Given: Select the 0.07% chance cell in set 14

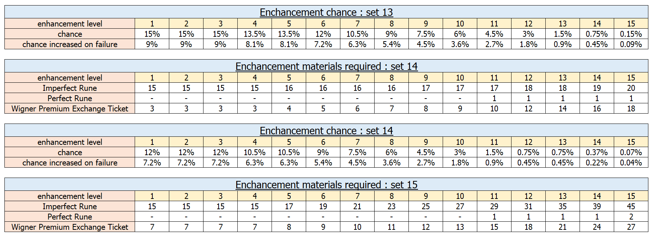Looking at the screenshot, I should coord(631,152).
